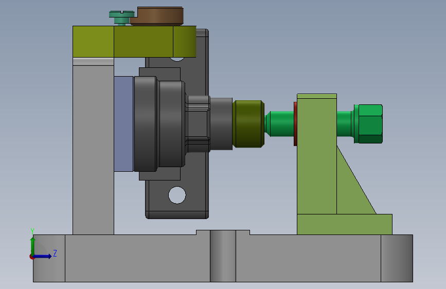This screenshot has height=289, width=446.
Task: Select the small green slotted screw on top
Action: tap(122, 18)
